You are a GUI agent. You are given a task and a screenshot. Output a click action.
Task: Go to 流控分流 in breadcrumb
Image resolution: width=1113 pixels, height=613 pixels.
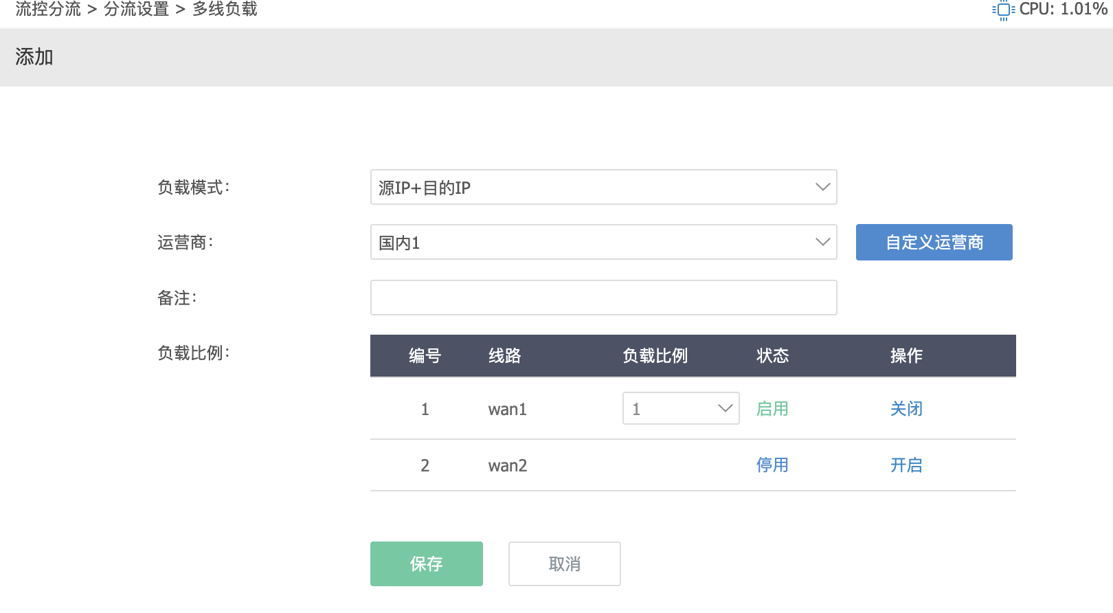coord(48,9)
